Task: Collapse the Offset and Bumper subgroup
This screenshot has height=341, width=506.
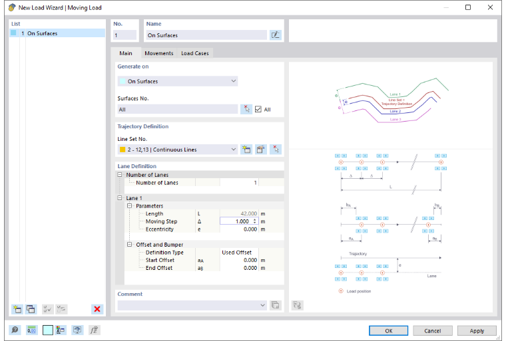Action: (x=129, y=245)
